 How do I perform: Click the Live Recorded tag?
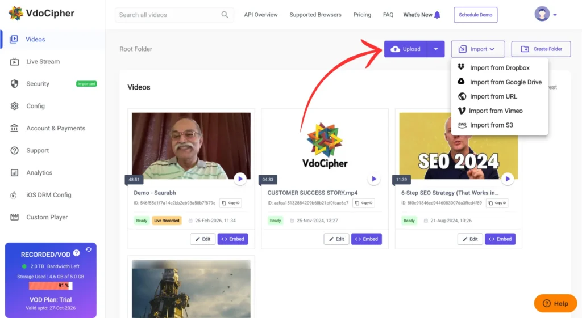coord(167,221)
